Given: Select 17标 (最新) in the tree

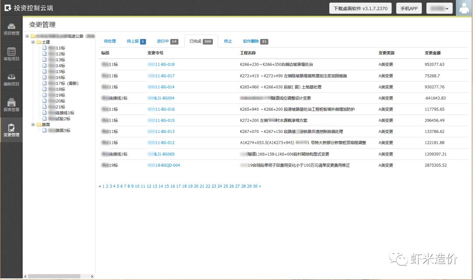Looking at the screenshot, I should coord(67,83).
